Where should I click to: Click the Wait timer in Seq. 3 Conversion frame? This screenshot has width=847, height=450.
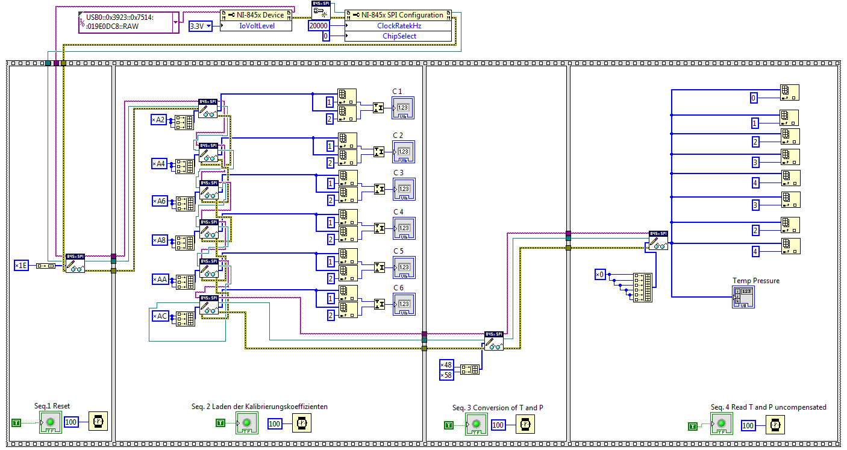click(526, 425)
